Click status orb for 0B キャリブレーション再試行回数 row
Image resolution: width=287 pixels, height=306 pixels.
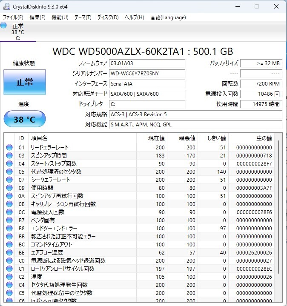tap(9, 204)
